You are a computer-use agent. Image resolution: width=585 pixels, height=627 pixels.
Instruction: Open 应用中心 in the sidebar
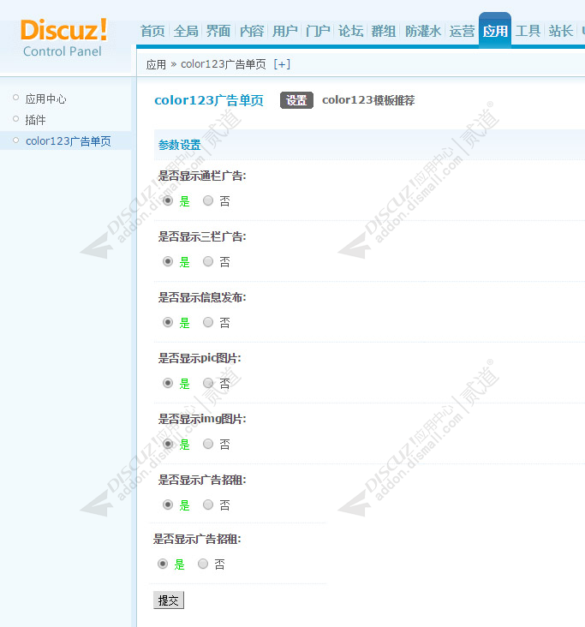click(45, 99)
